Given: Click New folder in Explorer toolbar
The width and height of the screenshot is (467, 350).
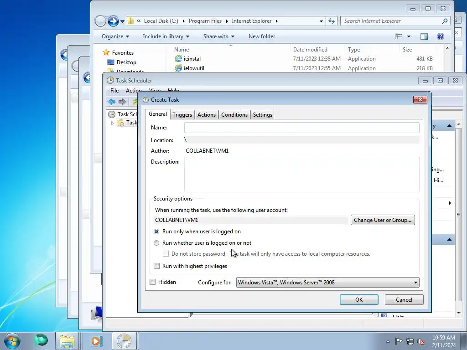Looking at the screenshot, I should click(262, 36).
